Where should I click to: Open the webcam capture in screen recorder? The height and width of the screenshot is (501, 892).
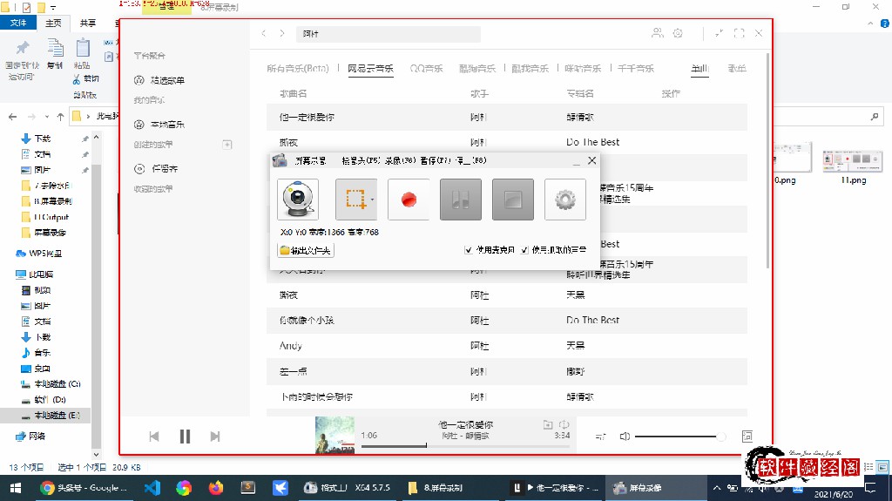pos(298,200)
